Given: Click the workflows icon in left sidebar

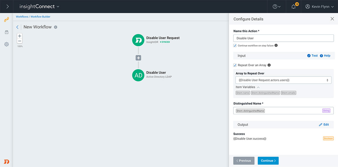Looking at the screenshot, I should point(6,20).
